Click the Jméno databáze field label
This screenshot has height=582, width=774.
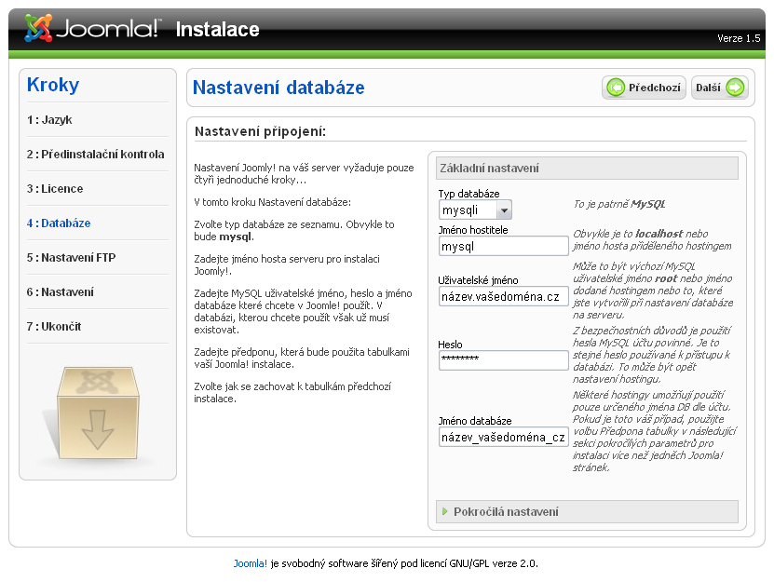pyautogui.click(x=475, y=421)
